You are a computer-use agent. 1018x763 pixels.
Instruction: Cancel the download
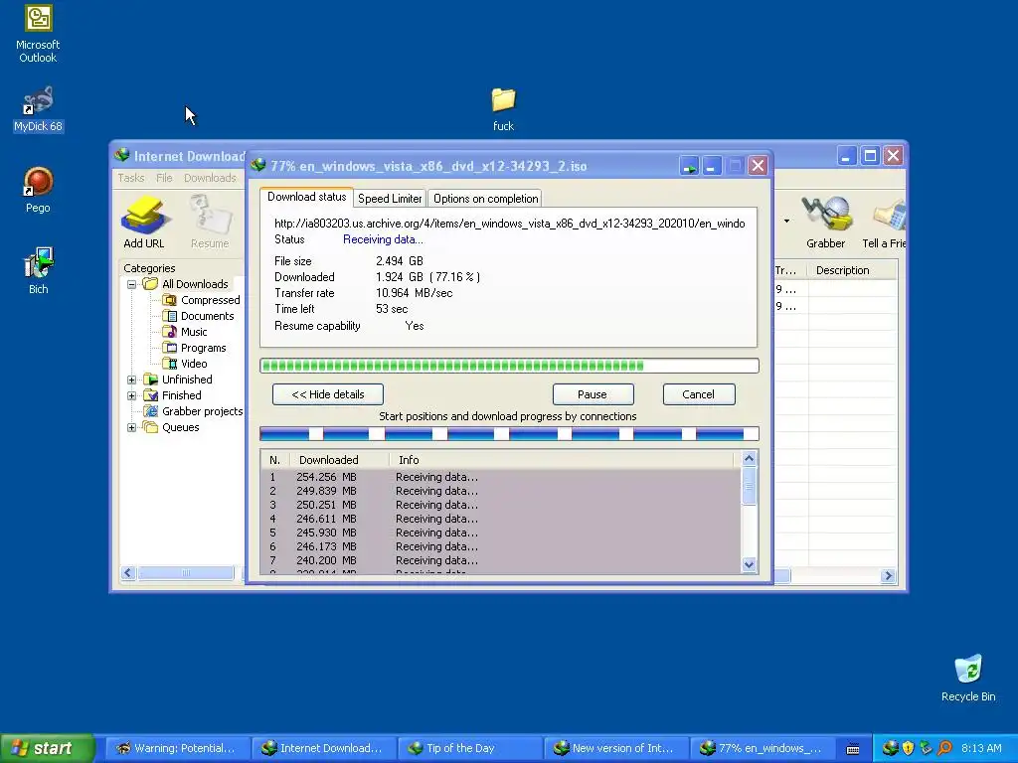[x=699, y=394]
